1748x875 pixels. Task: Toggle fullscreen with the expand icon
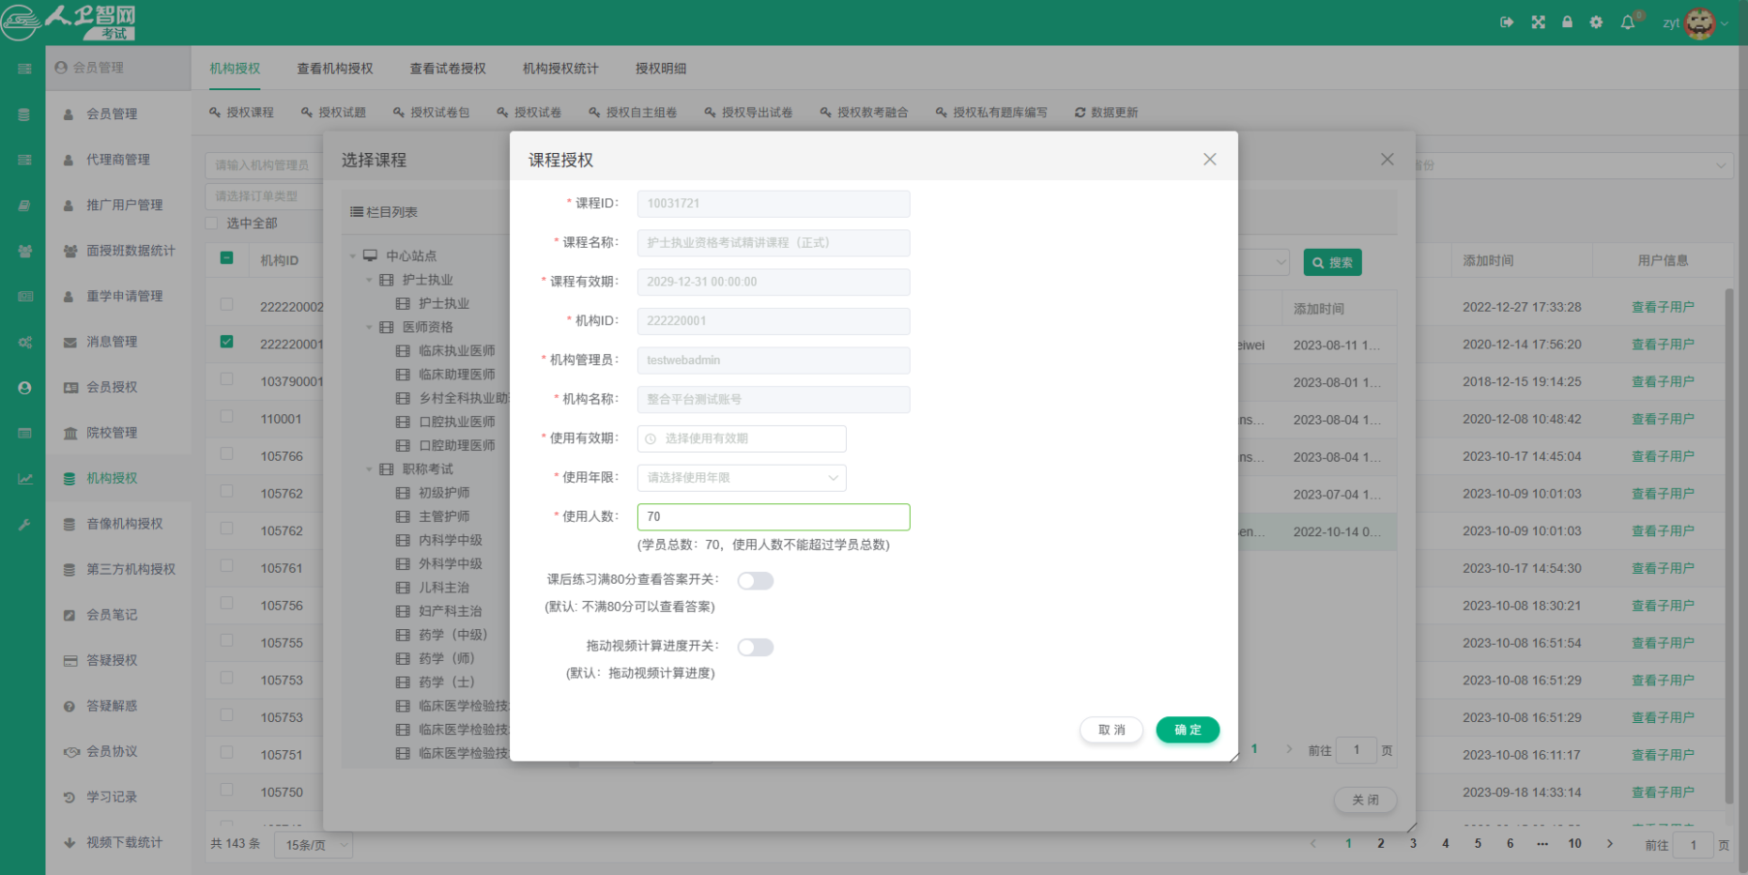(1538, 22)
